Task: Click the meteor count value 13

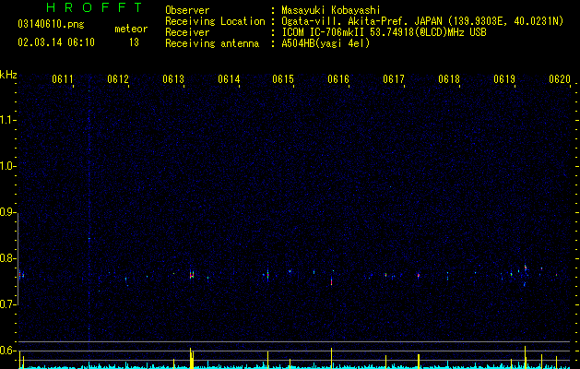Action: coord(134,42)
